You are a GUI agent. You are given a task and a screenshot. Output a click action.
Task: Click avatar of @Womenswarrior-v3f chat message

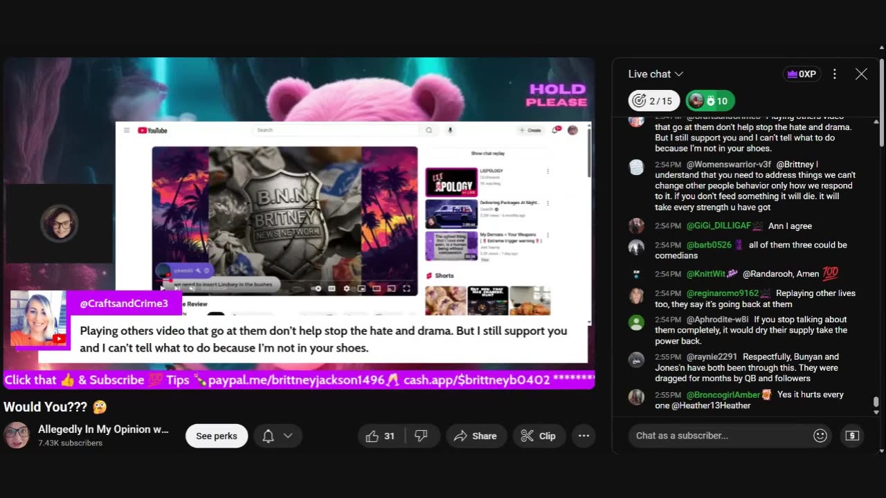(636, 167)
